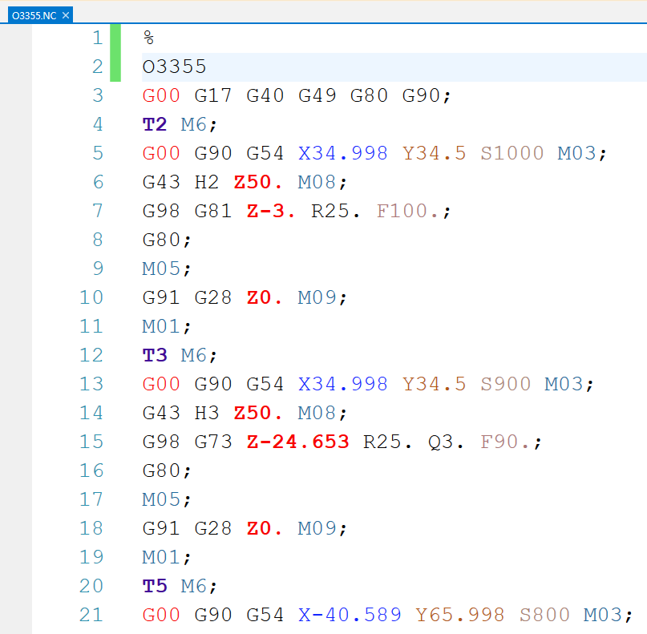Click G80 on line 16
The height and width of the screenshot is (634, 647).
coord(161,471)
